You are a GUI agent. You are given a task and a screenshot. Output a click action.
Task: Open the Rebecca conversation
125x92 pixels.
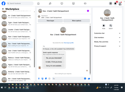17,59
